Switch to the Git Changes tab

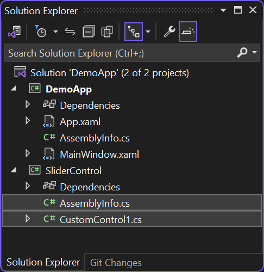(x=116, y=263)
